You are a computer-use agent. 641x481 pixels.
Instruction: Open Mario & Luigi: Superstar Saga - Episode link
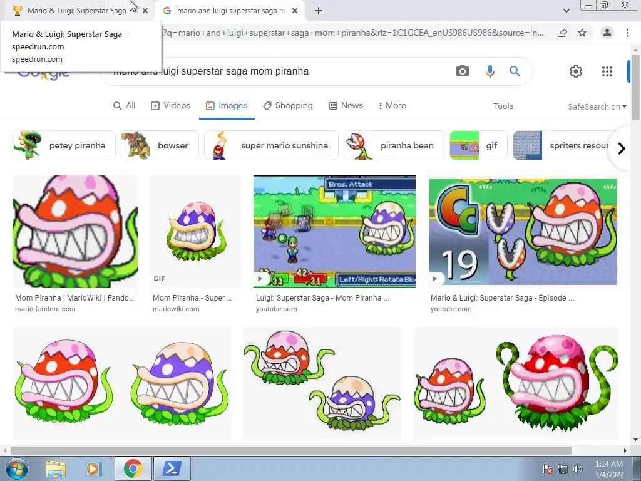point(503,297)
